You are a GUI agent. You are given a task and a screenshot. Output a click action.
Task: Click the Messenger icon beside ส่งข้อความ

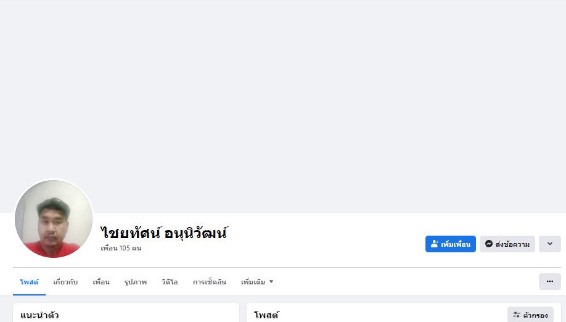488,244
